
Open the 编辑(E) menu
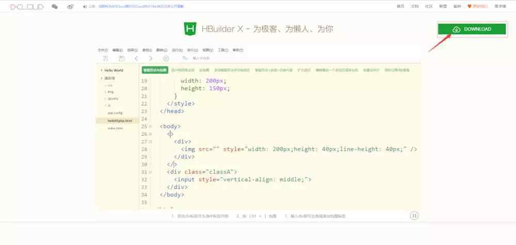click(x=118, y=50)
